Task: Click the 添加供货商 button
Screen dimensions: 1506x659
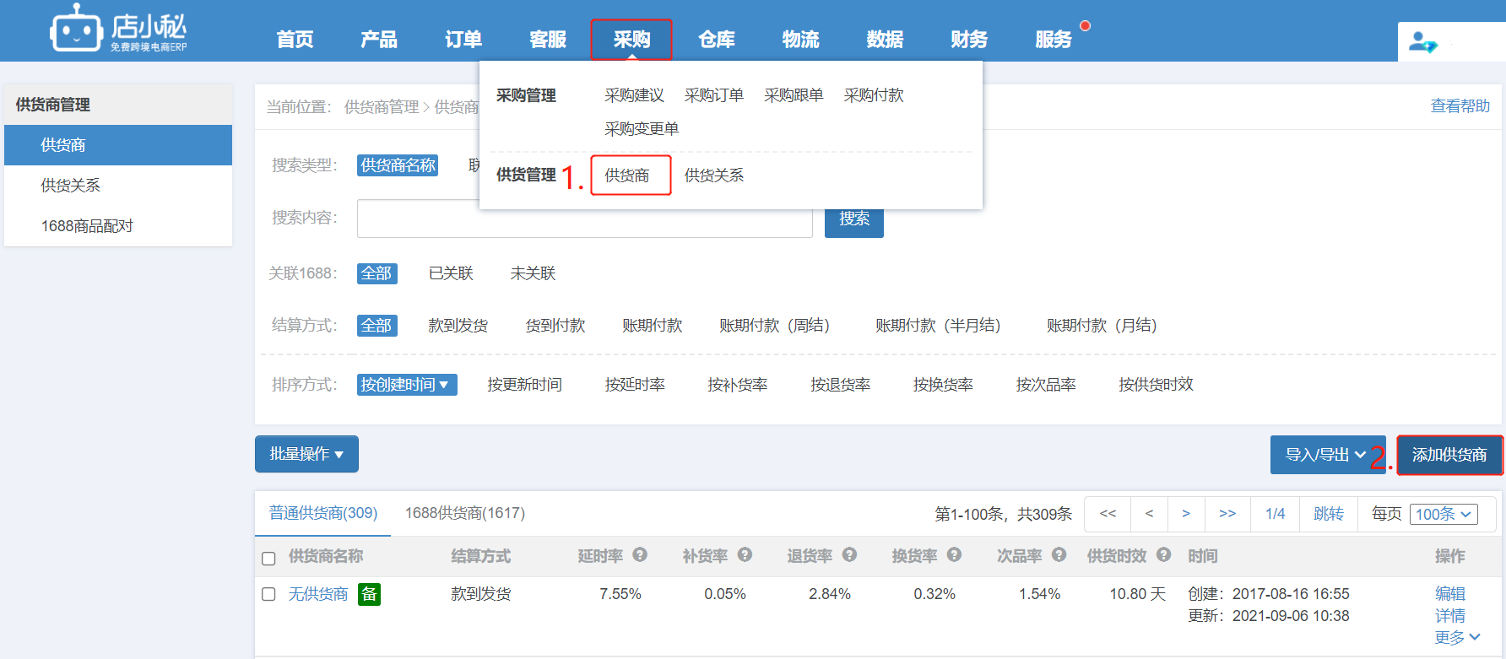Action: point(1449,455)
